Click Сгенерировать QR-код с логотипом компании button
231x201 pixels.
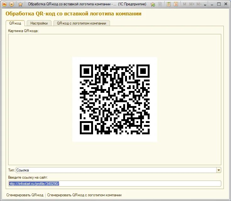tap(85, 195)
